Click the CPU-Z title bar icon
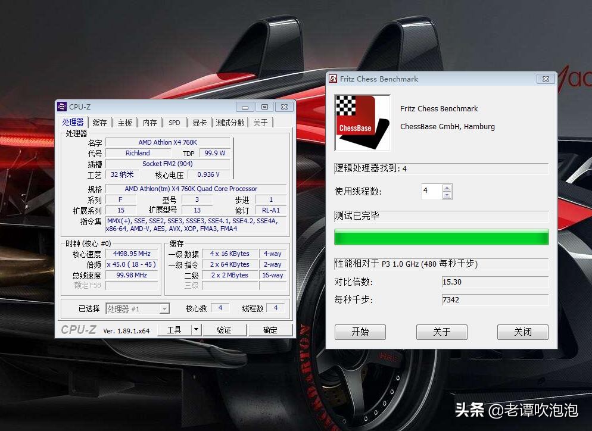Viewport: 592px width, 431px height. click(x=62, y=107)
